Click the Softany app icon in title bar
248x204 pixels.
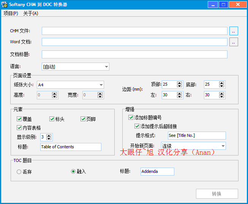point(4,5)
